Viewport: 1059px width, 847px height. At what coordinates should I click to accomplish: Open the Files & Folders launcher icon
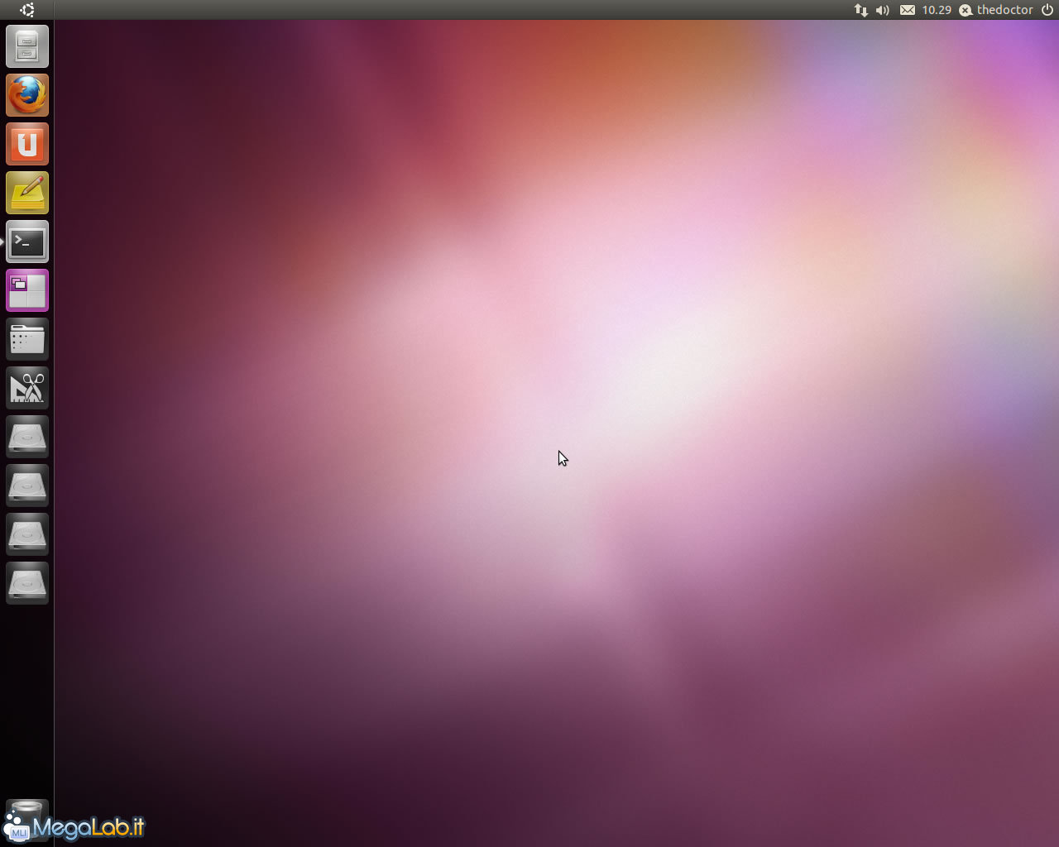27,339
